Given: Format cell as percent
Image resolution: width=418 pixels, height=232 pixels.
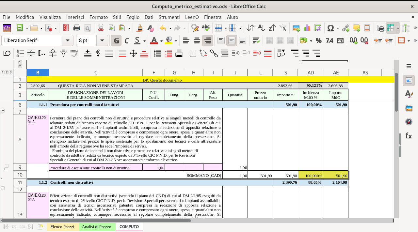Looking at the screenshot, I should pos(319,41).
